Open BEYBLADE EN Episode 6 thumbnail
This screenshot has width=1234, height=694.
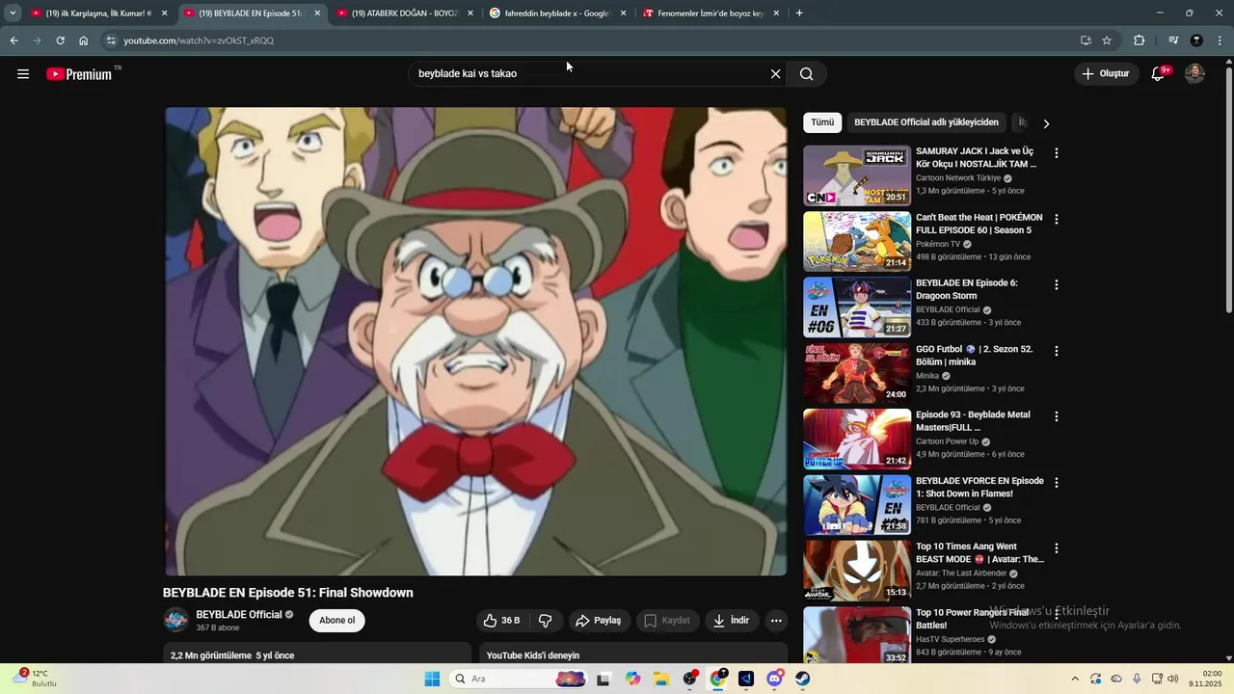point(857,307)
